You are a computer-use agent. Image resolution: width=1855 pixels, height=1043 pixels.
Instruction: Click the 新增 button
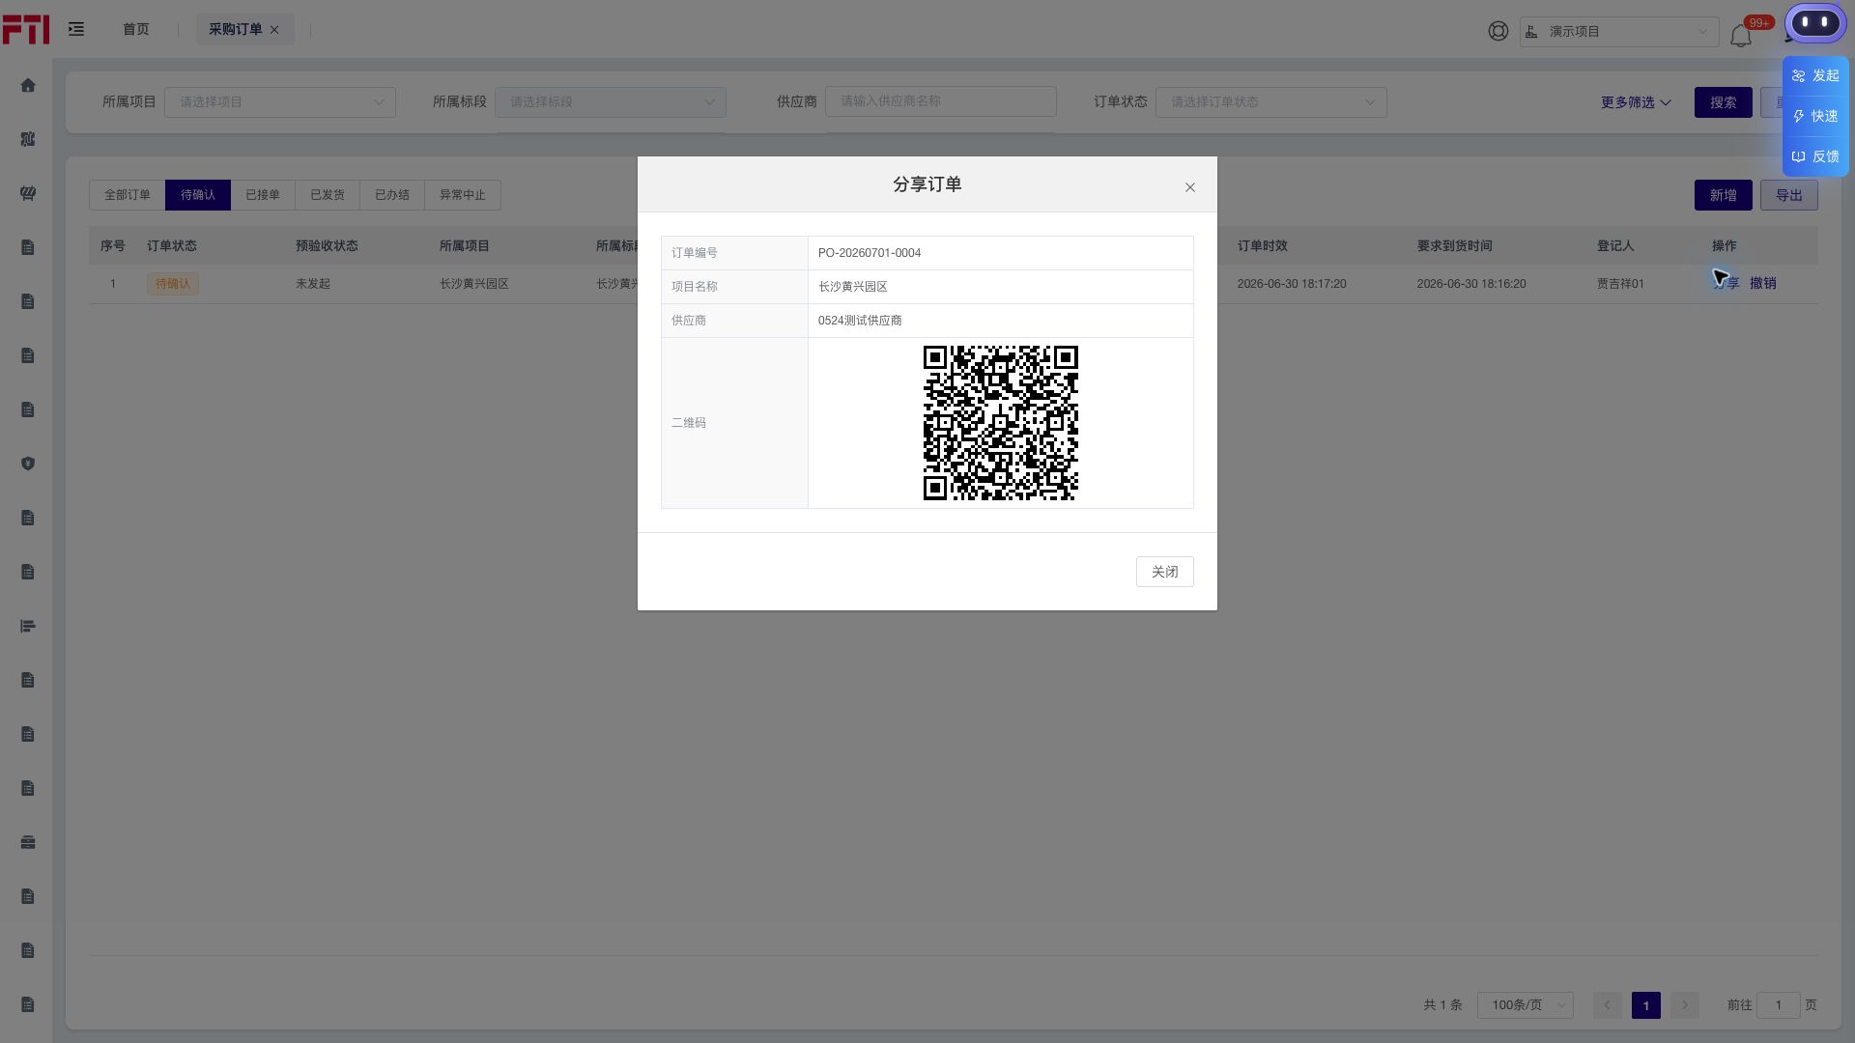coord(1724,195)
